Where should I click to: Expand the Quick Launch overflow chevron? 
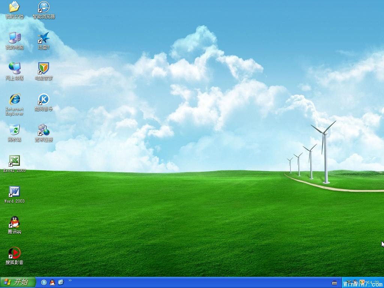coord(70,280)
